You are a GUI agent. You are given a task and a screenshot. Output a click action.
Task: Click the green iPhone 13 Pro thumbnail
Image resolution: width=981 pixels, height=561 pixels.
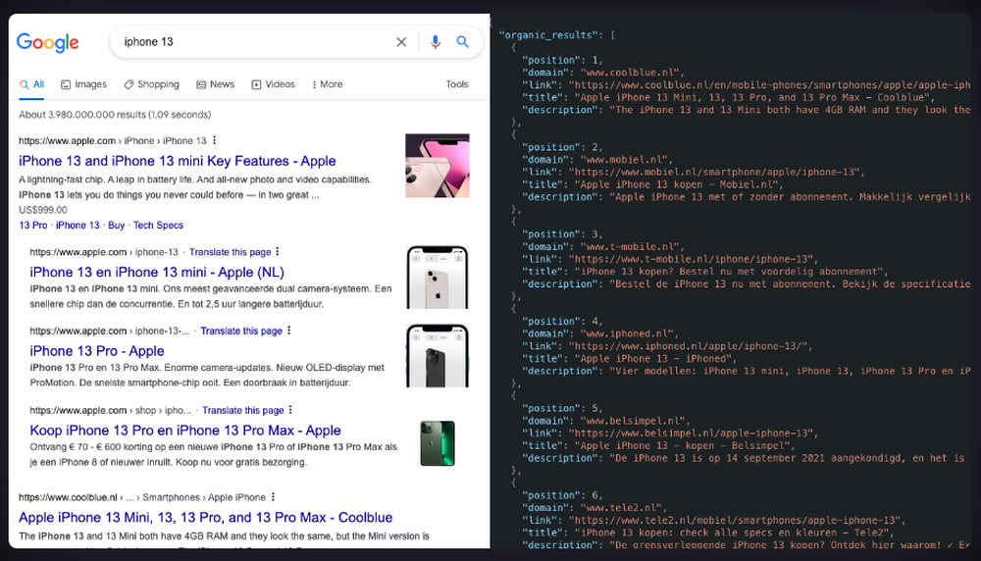coord(438,443)
